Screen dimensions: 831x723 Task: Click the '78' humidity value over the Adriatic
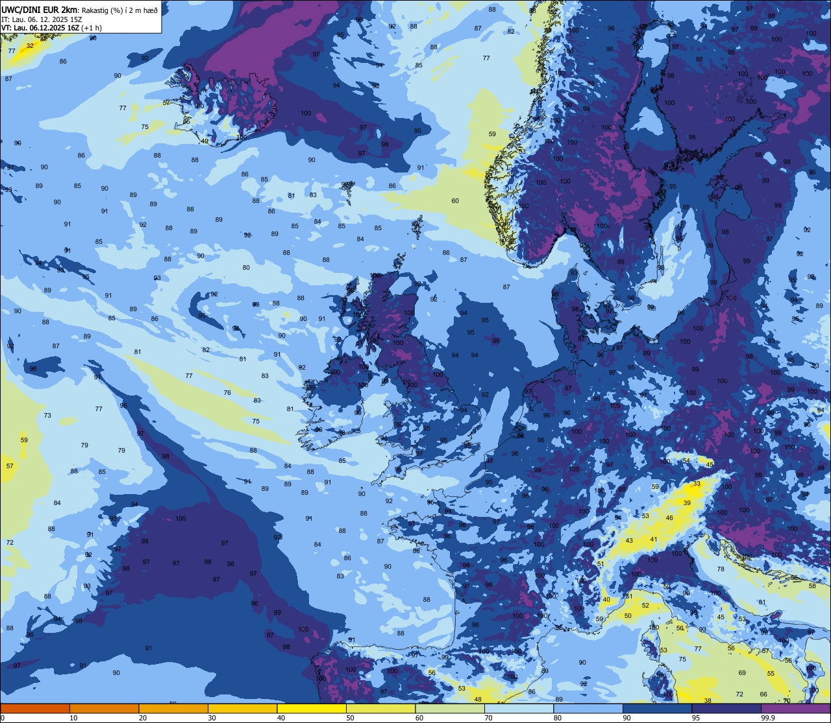(x=721, y=569)
